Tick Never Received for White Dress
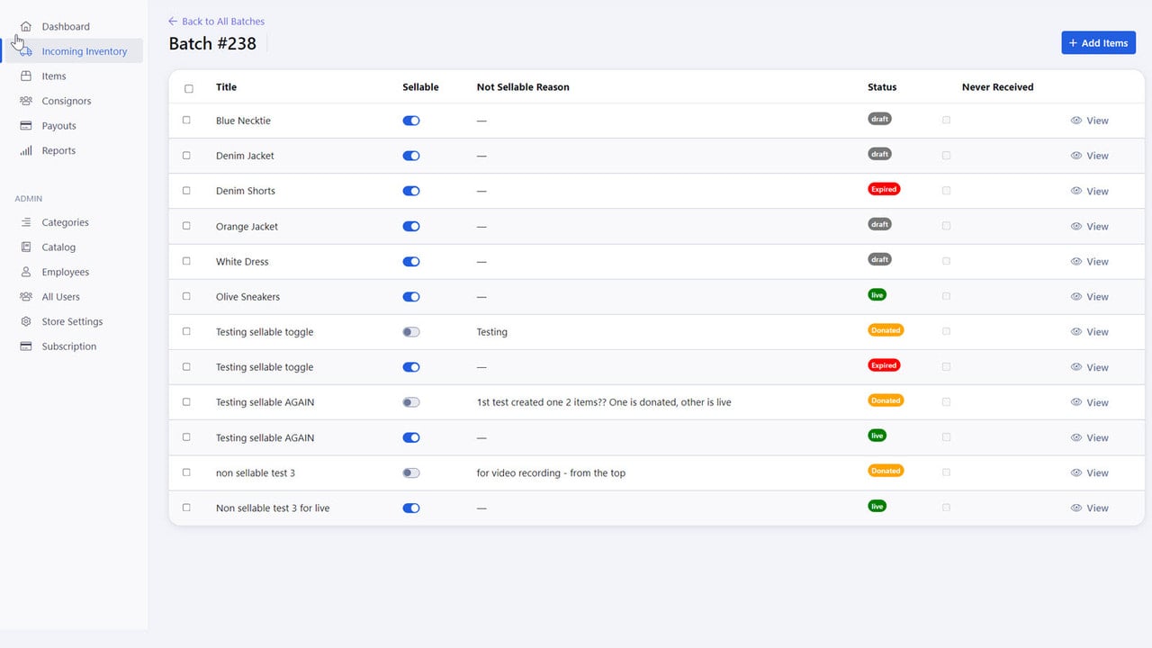1152x648 pixels. click(946, 261)
